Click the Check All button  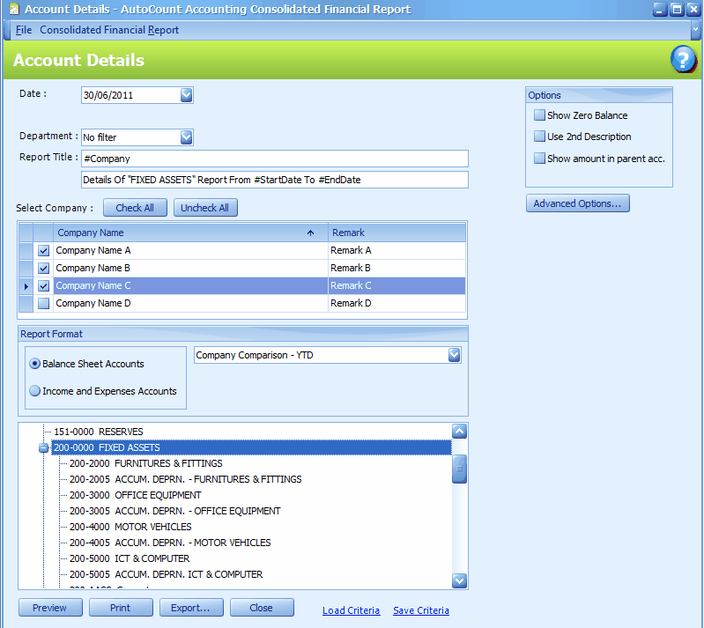pyautogui.click(x=135, y=208)
